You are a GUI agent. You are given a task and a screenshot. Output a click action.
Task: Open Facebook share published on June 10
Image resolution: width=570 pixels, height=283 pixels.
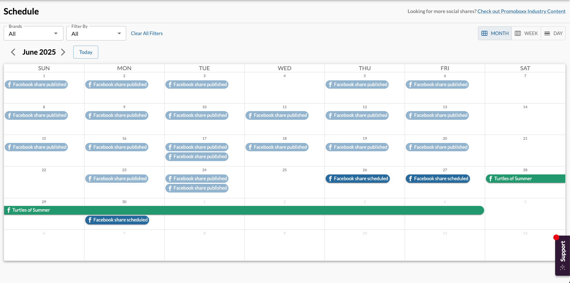pyautogui.click(x=197, y=115)
